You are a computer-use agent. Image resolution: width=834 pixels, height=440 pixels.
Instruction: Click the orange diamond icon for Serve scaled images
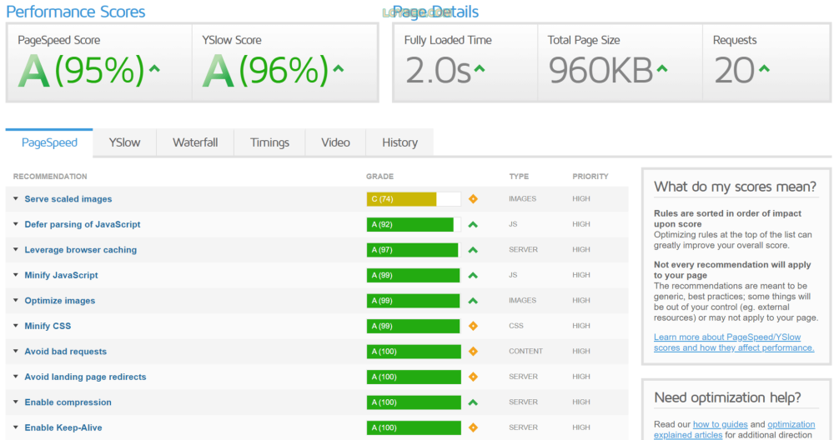click(x=473, y=198)
